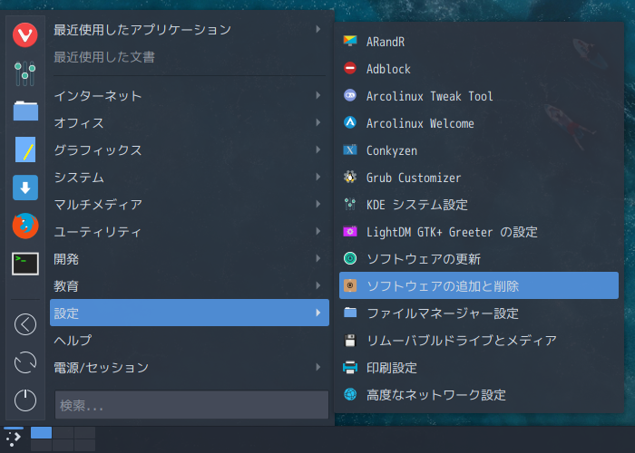The width and height of the screenshot is (635, 453).
Task: Switch to the second workspace in pager
Action: click(63, 432)
